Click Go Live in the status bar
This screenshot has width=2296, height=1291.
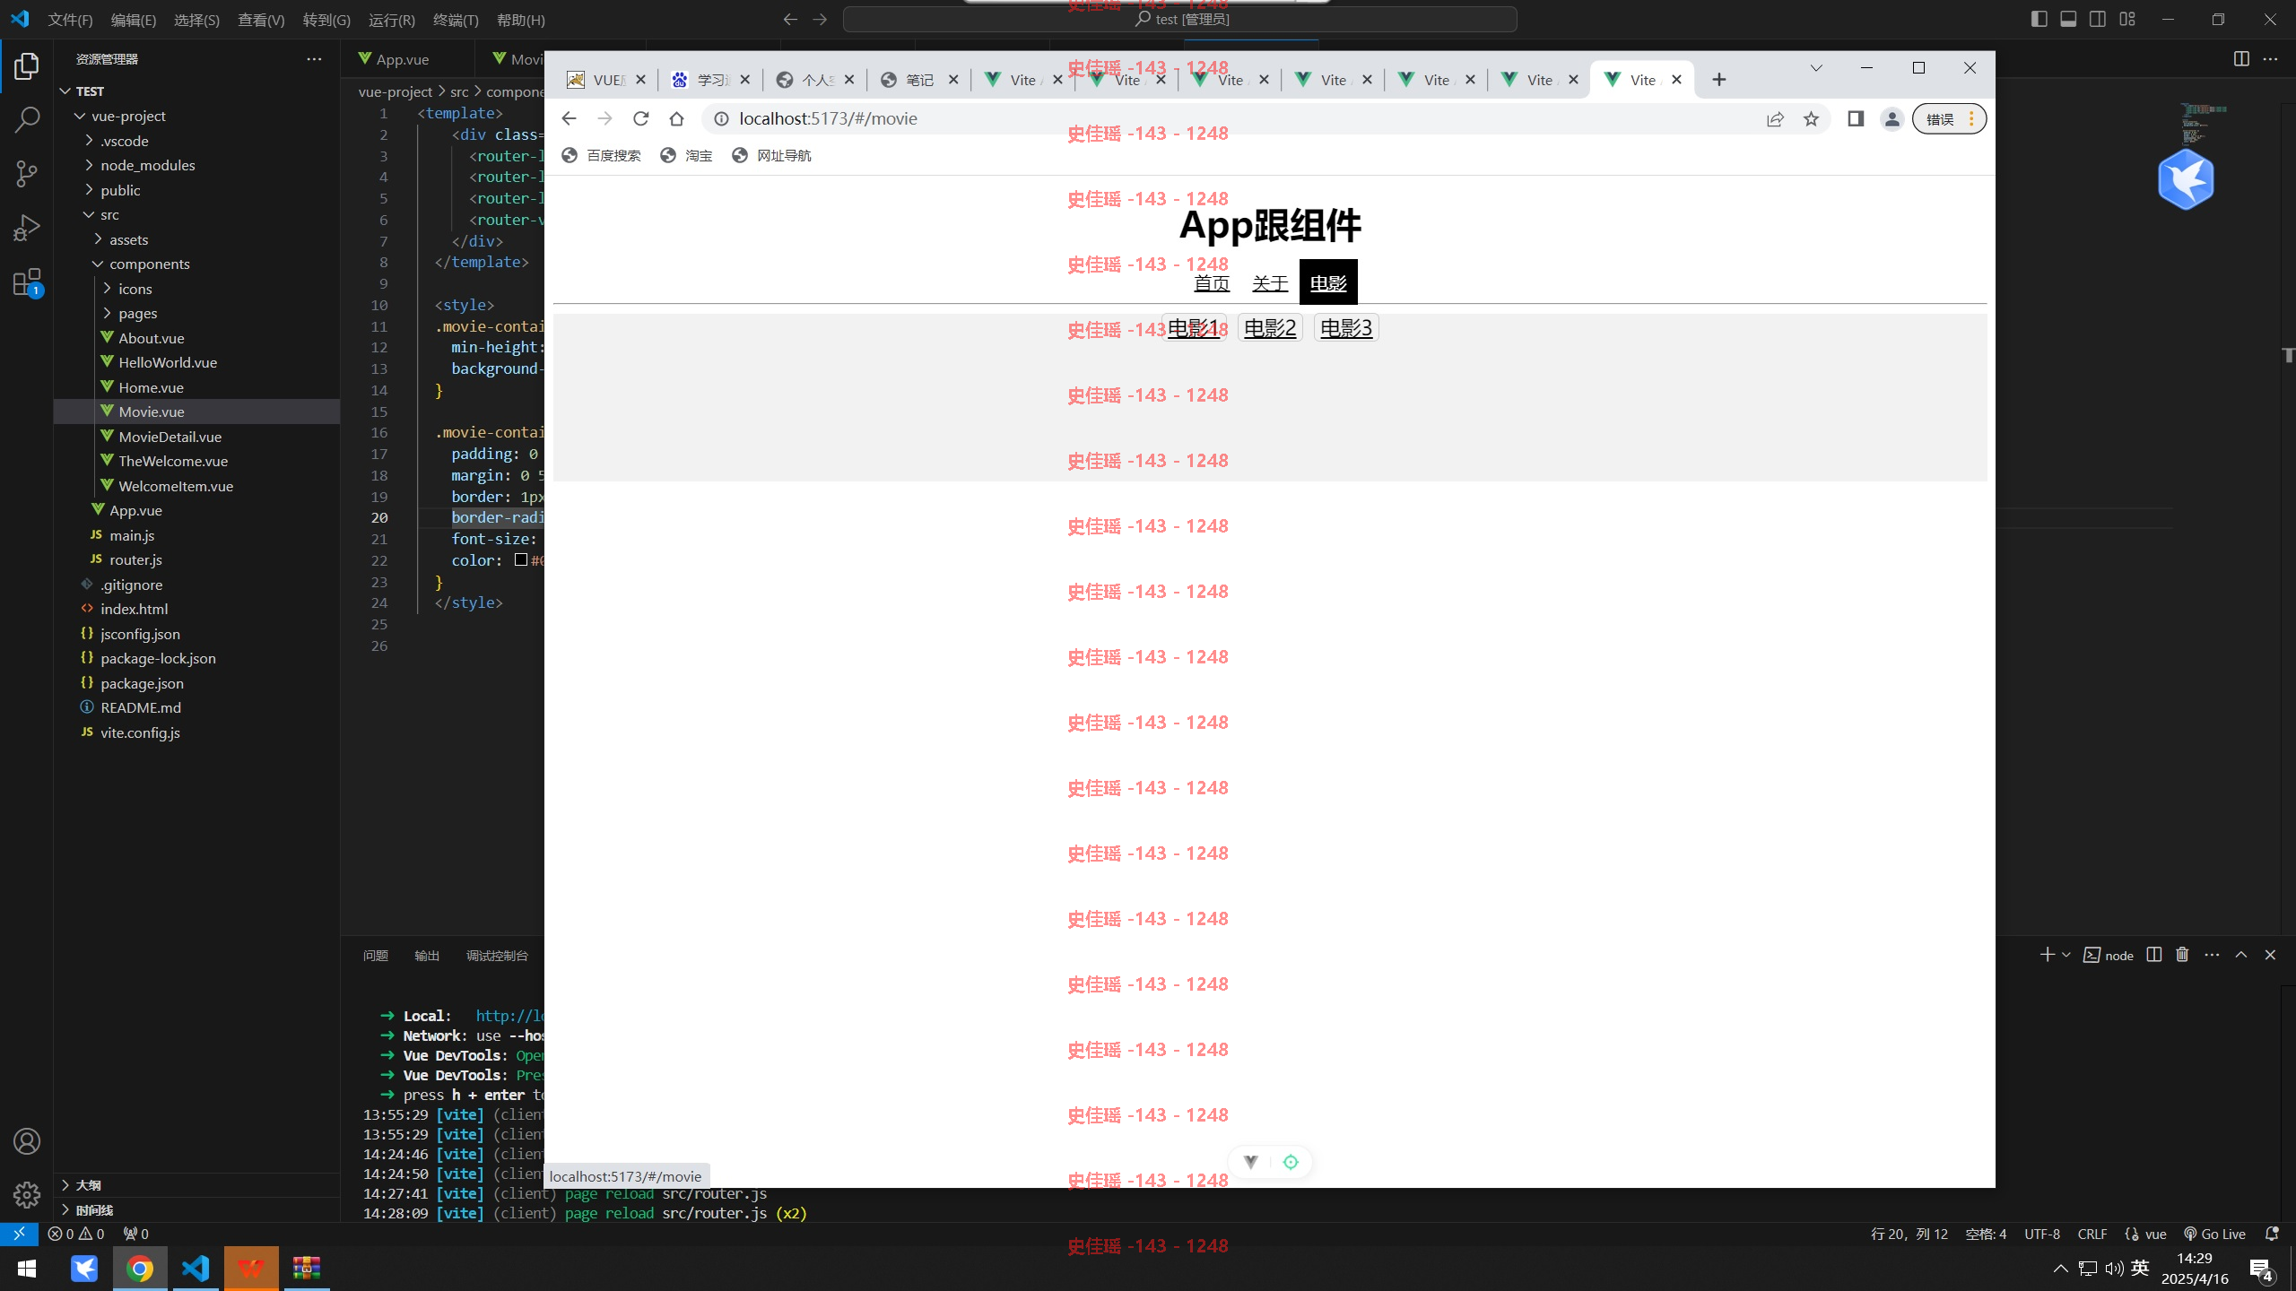(x=2214, y=1234)
